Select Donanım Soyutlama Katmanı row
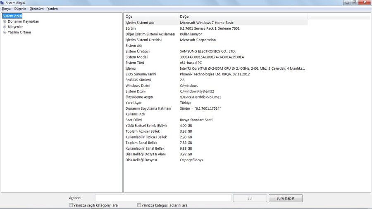372x209 pixels. [216, 108]
